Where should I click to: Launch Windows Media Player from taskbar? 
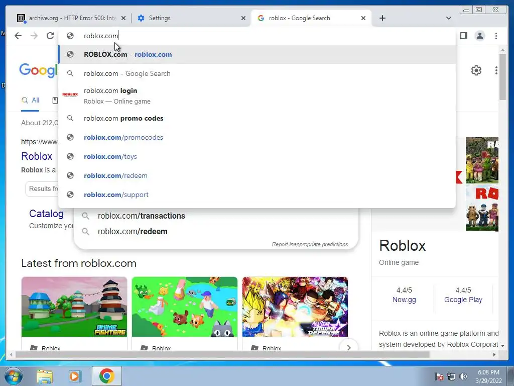74,376
